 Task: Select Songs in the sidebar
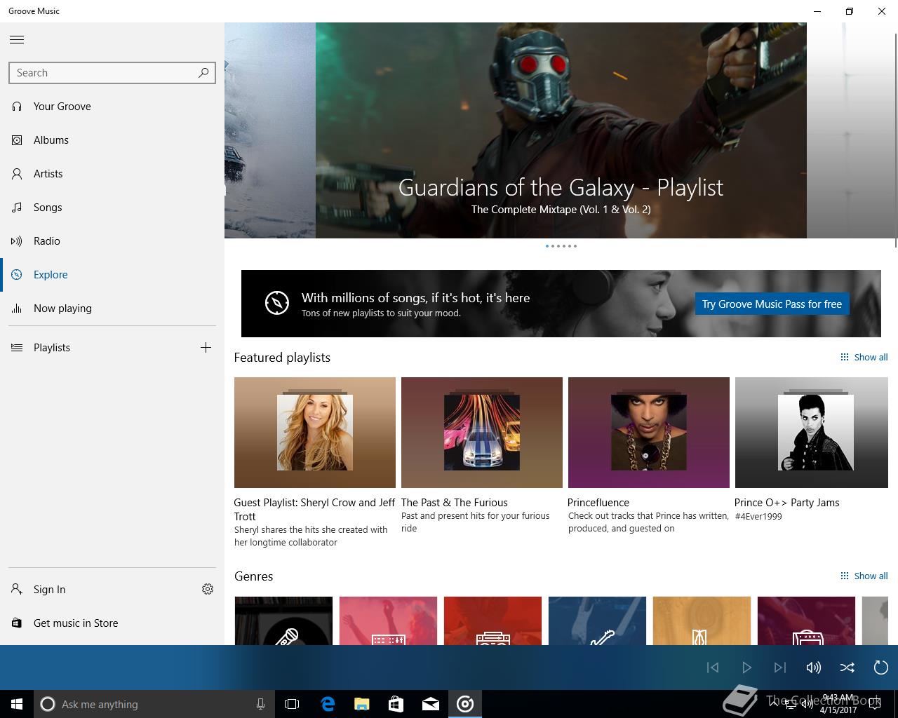coord(112,208)
